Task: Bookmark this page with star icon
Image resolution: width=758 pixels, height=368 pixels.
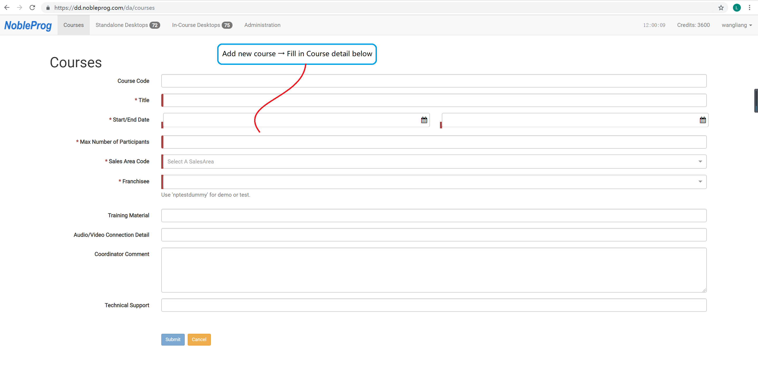Action: 721,8
